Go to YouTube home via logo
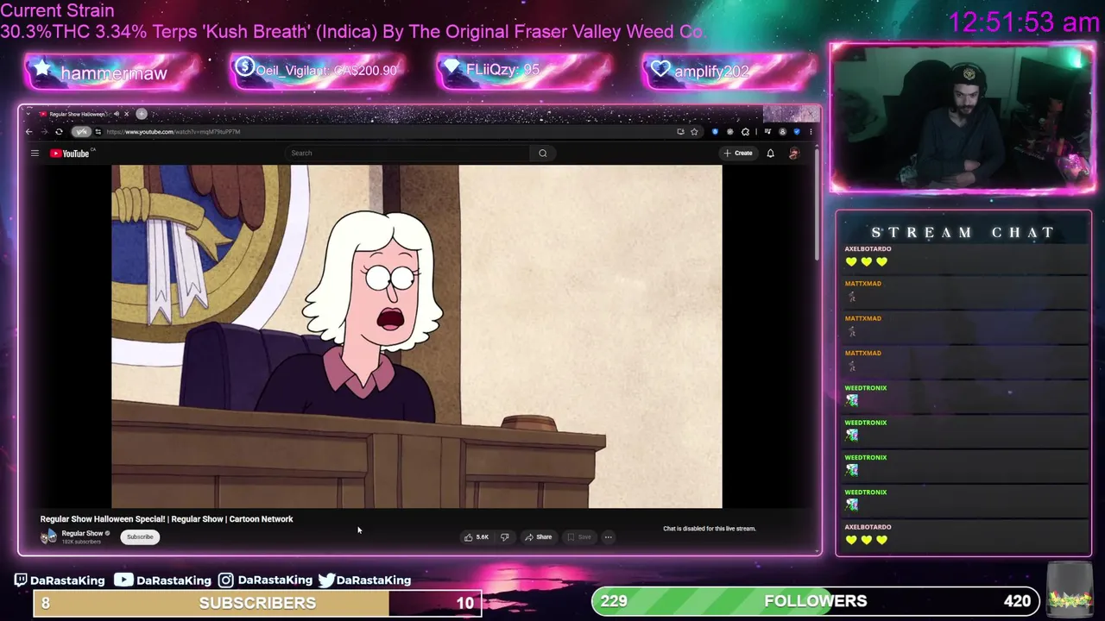The image size is (1105, 621). click(x=72, y=154)
